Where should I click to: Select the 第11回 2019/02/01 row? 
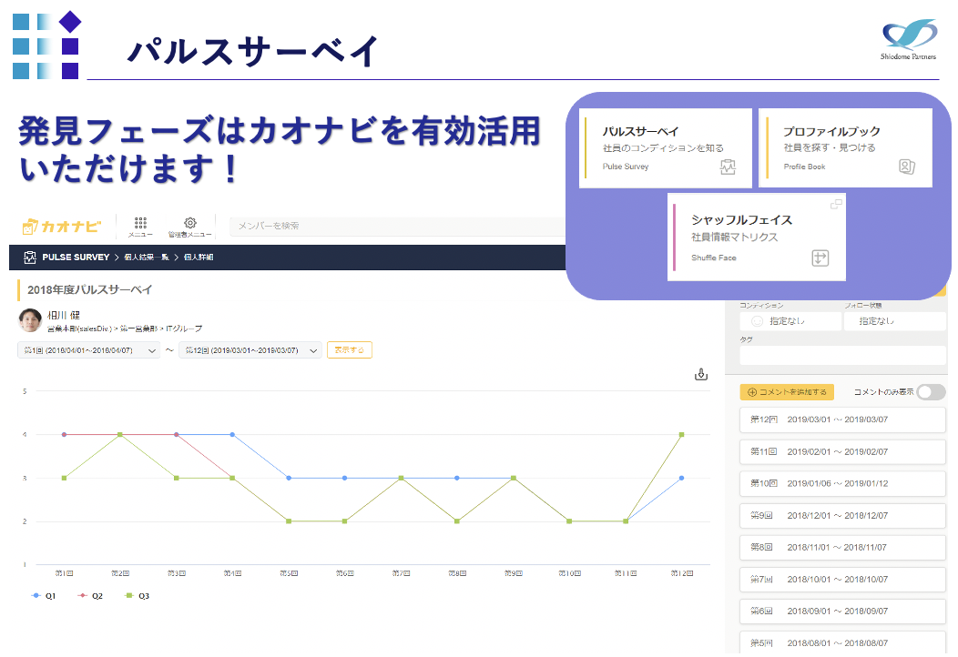(842, 452)
